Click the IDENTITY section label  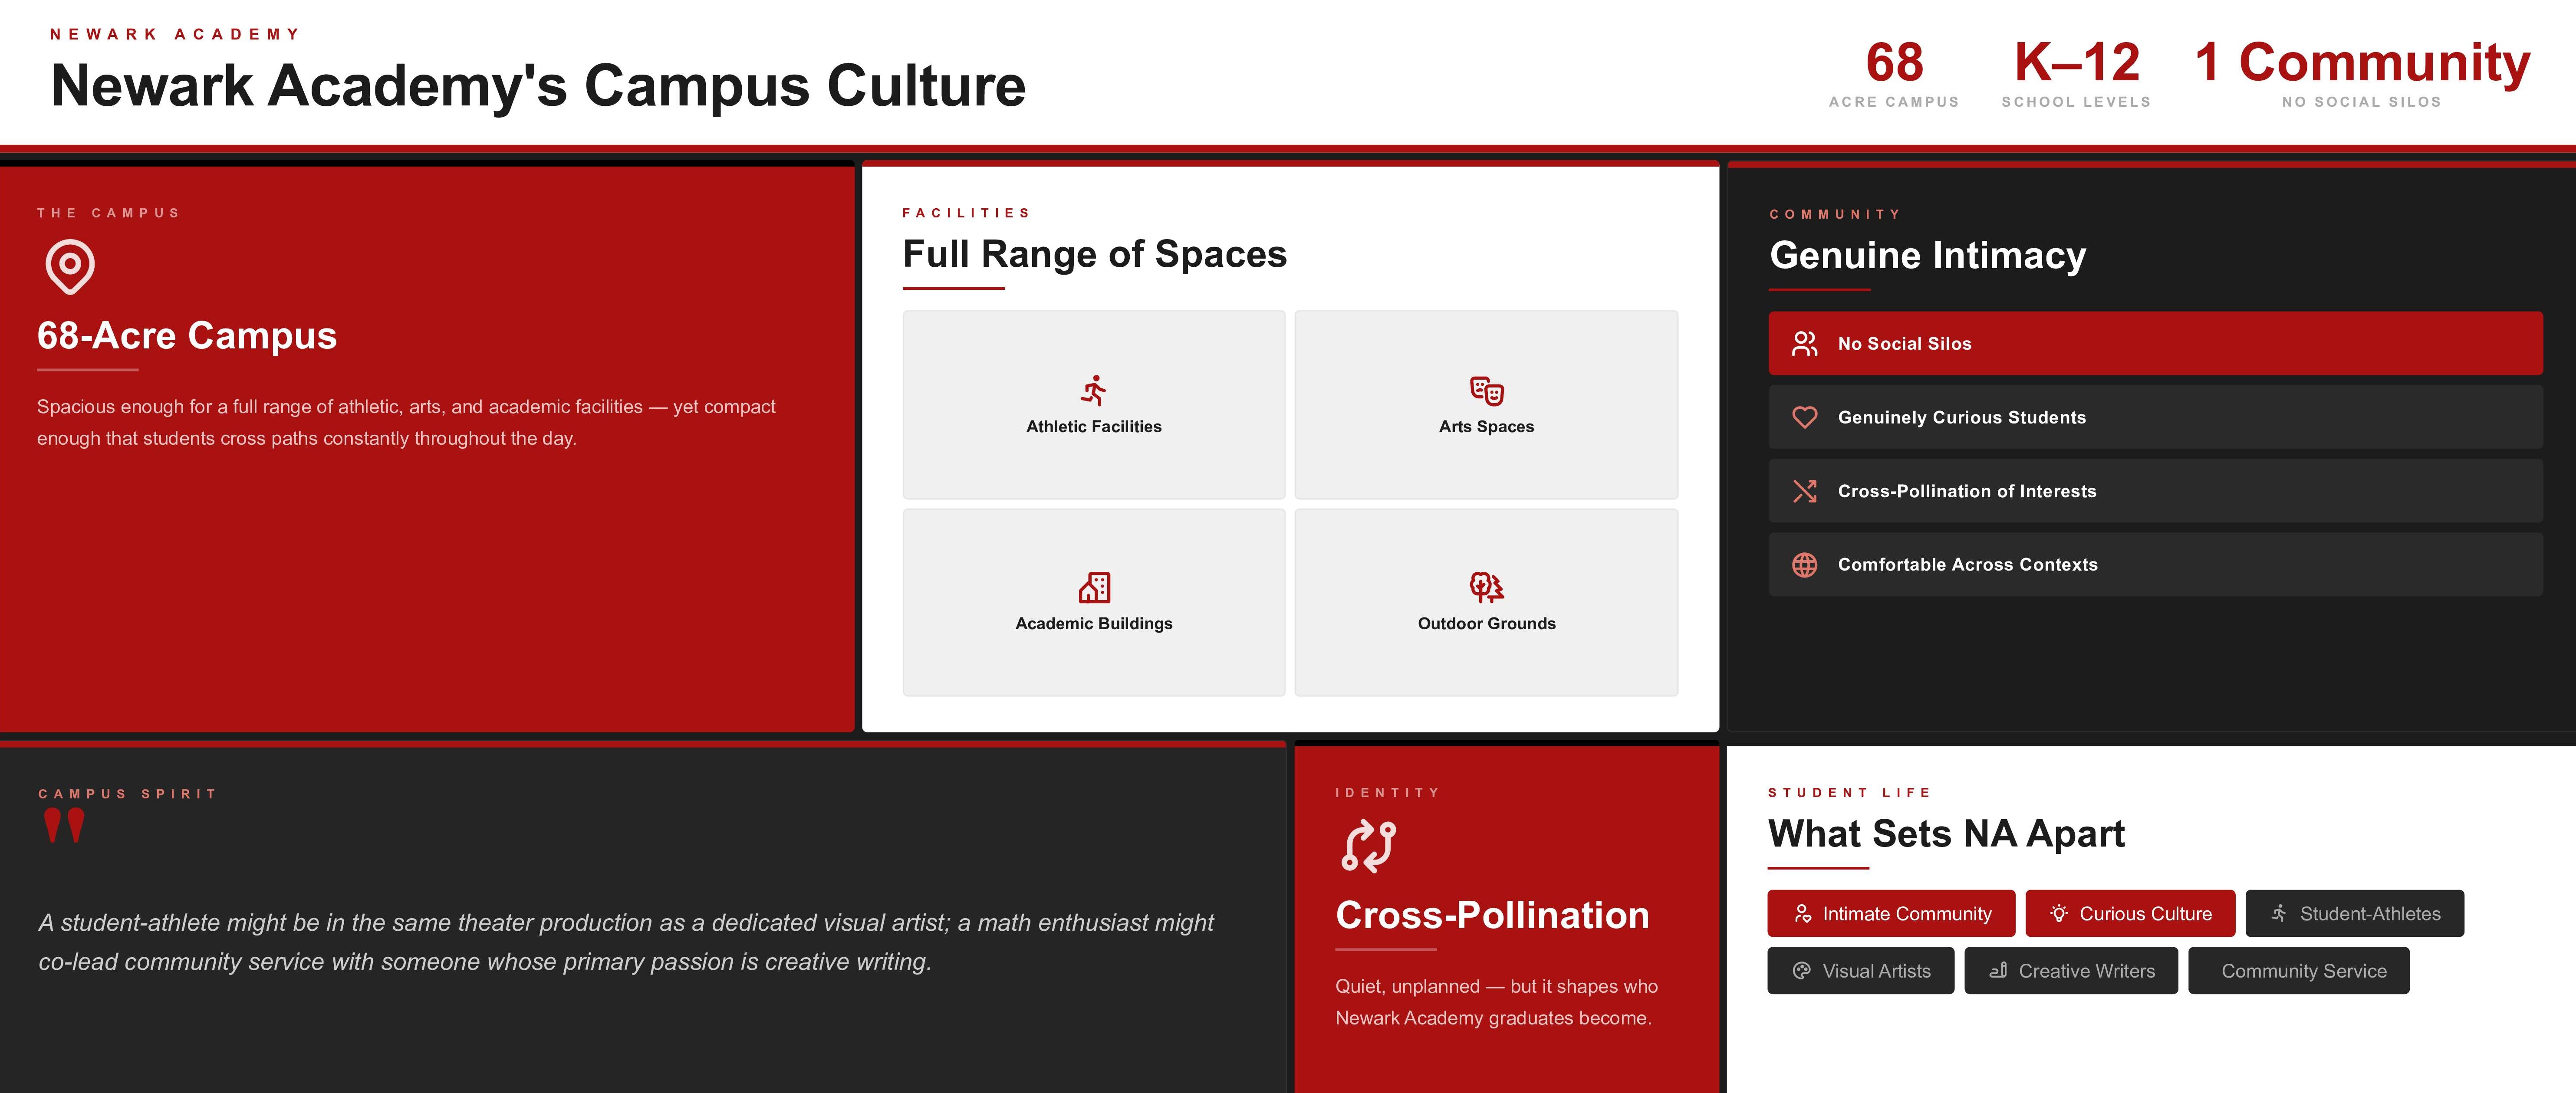point(1387,793)
